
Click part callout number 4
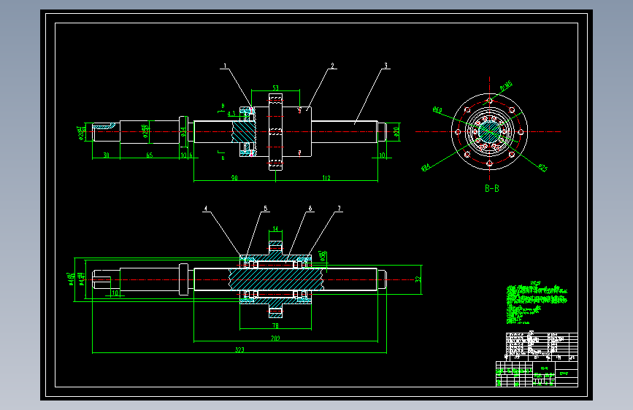[x=206, y=209]
